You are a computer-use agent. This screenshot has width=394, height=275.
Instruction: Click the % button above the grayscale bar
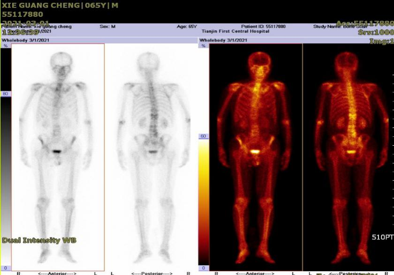pyautogui.click(x=6, y=46)
